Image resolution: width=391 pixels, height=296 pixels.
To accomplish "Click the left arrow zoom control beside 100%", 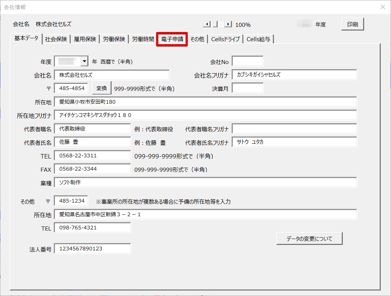I will pos(207,24).
